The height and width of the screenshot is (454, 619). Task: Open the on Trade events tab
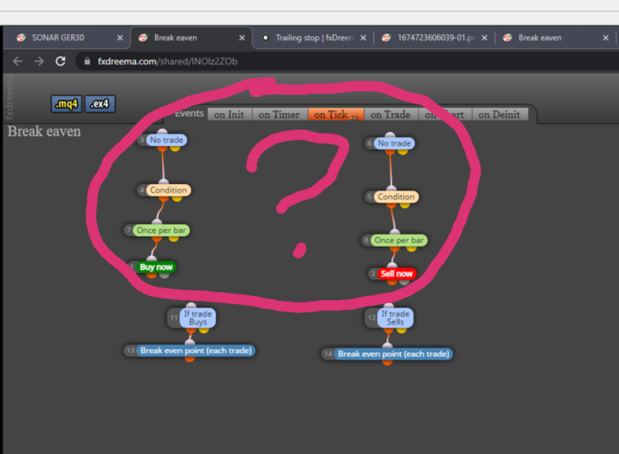[391, 115]
